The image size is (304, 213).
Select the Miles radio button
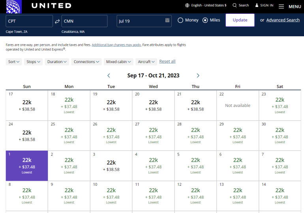(205, 20)
